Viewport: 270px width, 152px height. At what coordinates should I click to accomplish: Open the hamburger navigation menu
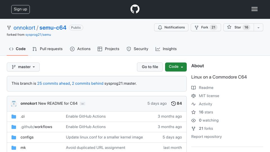[254, 9]
